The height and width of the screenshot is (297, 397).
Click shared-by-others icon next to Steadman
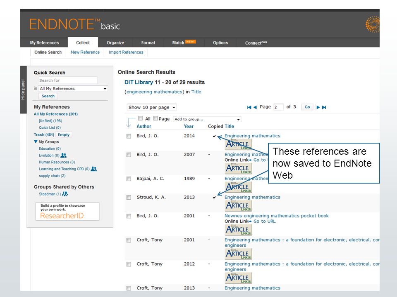(65, 194)
